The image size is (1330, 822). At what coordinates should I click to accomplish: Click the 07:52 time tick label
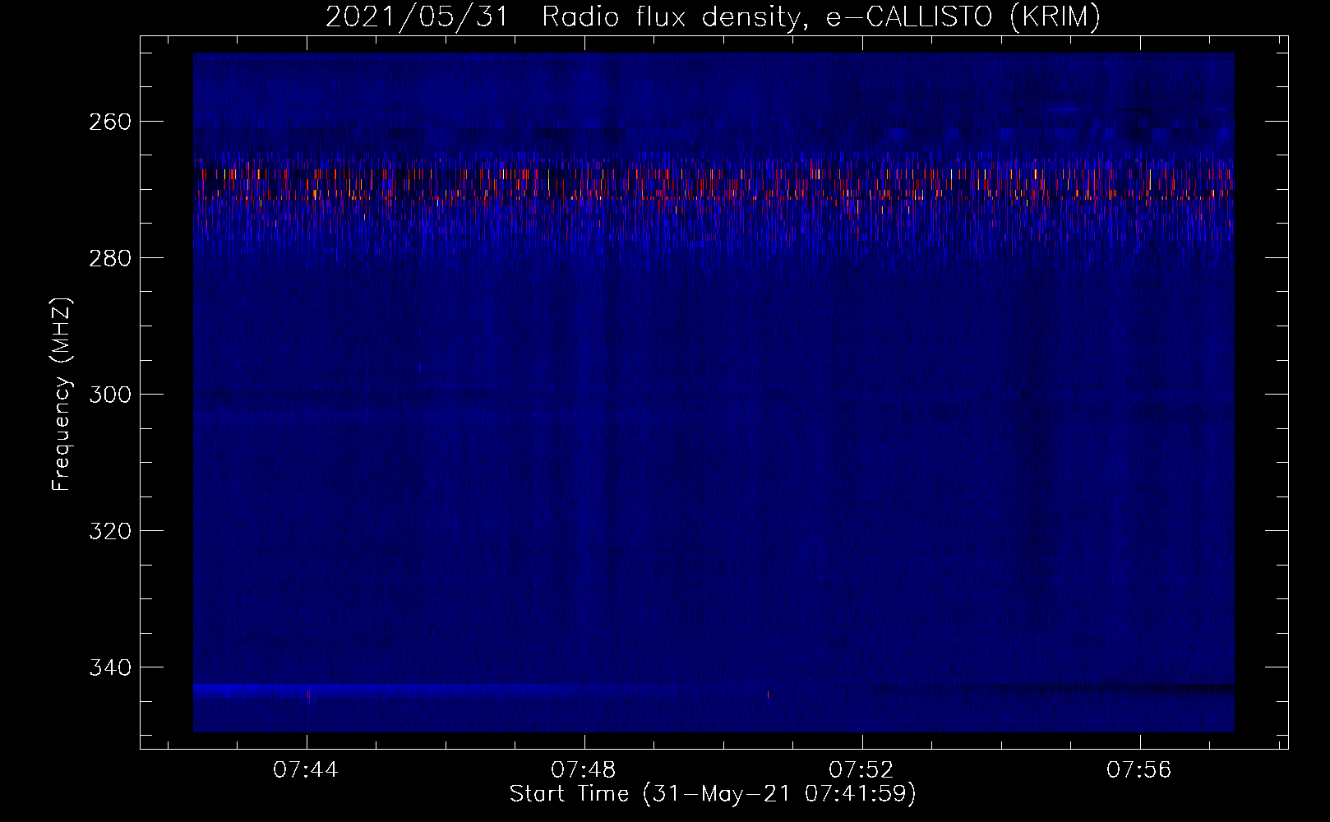tap(861, 770)
